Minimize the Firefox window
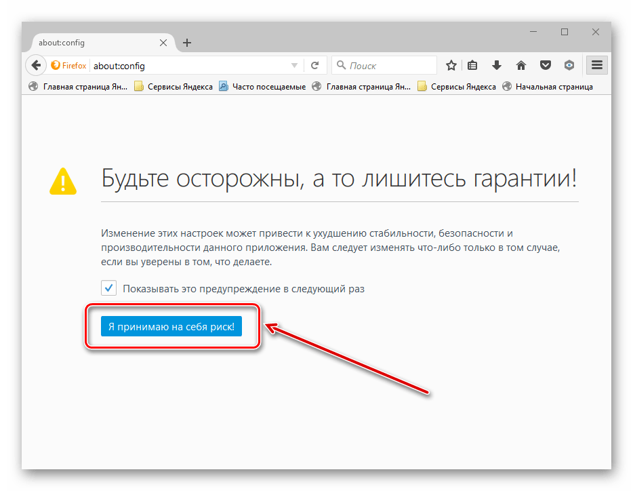This screenshot has width=633, height=491. tap(533, 31)
